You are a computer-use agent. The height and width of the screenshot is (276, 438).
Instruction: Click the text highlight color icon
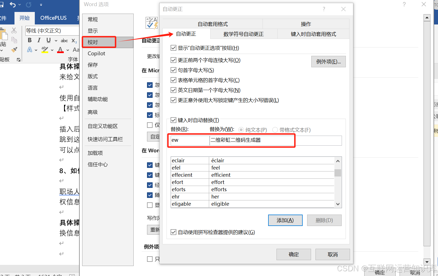pyautogui.click(x=45, y=50)
